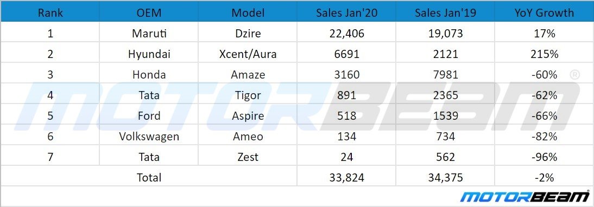Select the Sales Jan'20 header cell
Viewport: 594px width, 207px height.
(x=346, y=13)
